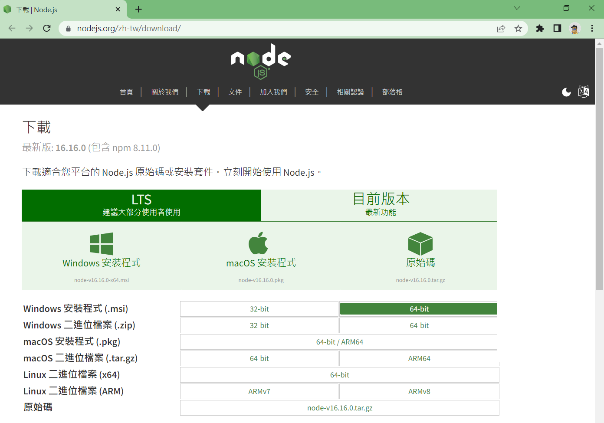Viewport: 604px width, 423px height.
Task: Click the Apple logo macOS installer icon
Action: 259,243
